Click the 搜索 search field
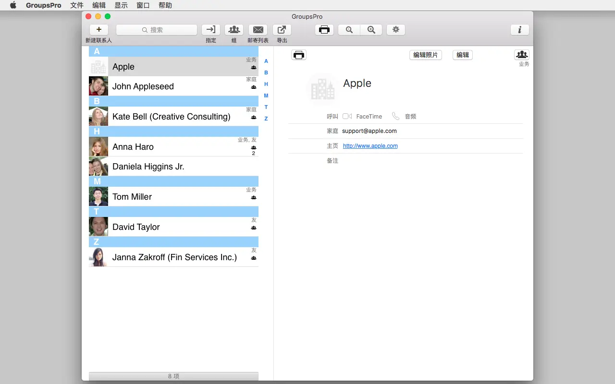Image resolution: width=615 pixels, height=384 pixels. pos(156,29)
